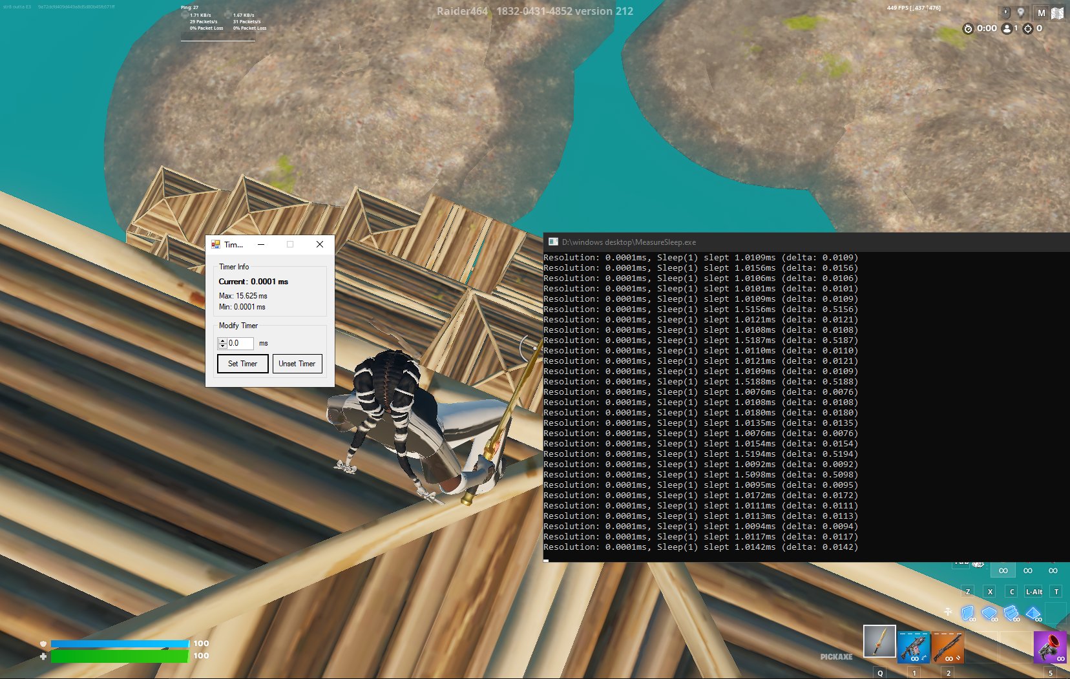
Task: Close the Timer window
Action: click(320, 244)
